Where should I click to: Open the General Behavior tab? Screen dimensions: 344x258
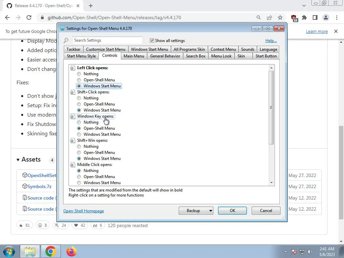pyautogui.click(x=165, y=56)
